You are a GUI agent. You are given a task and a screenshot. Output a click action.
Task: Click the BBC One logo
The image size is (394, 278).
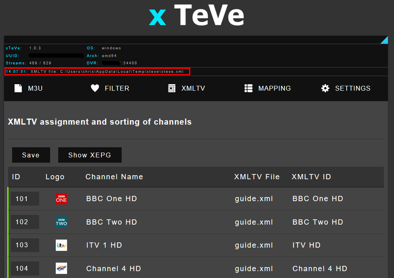click(61, 198)
